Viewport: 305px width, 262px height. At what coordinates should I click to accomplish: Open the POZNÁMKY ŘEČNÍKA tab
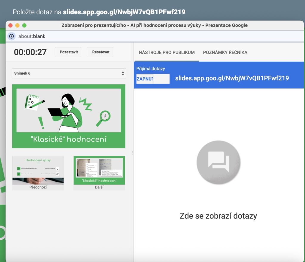(x=225, y=52)
